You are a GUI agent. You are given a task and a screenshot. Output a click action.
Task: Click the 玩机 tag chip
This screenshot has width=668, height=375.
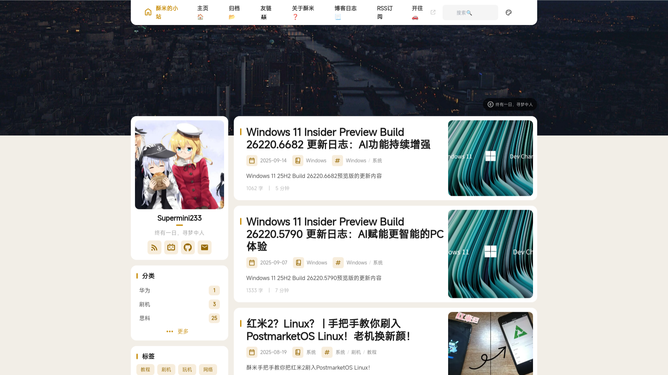point(187,370)
